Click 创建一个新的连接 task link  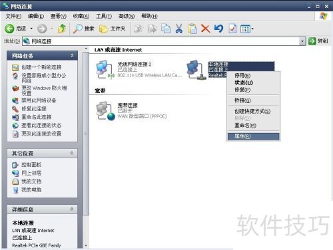point(41,67)
